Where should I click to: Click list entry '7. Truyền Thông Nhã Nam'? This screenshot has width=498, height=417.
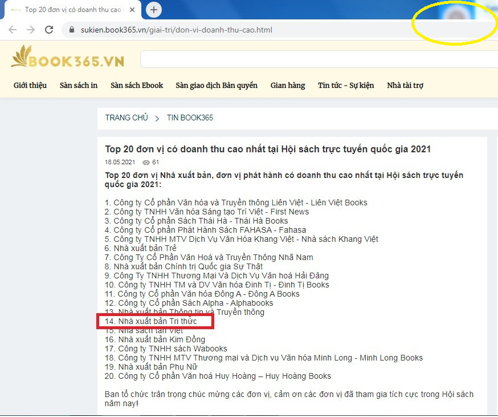click(209, 257)
